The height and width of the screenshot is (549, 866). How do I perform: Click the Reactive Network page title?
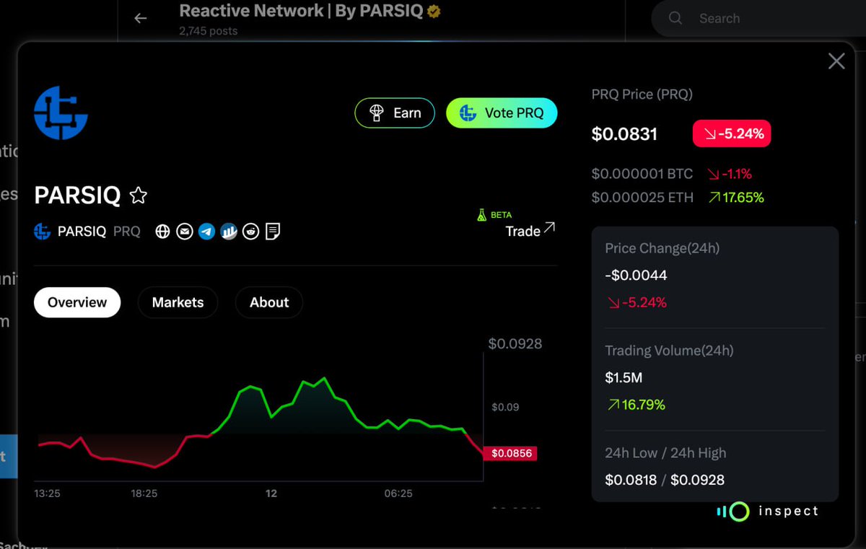point(302,11)
